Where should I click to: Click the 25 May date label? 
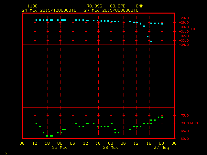(60, 148)
